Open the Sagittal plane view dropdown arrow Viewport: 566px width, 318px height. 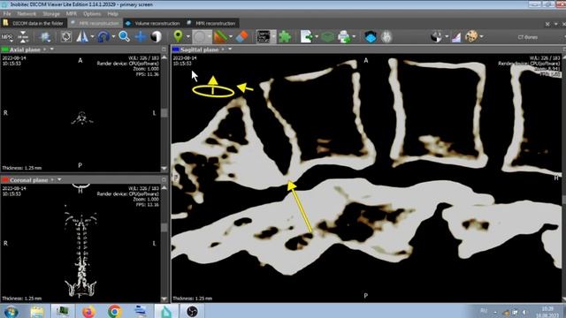(230, 49)
